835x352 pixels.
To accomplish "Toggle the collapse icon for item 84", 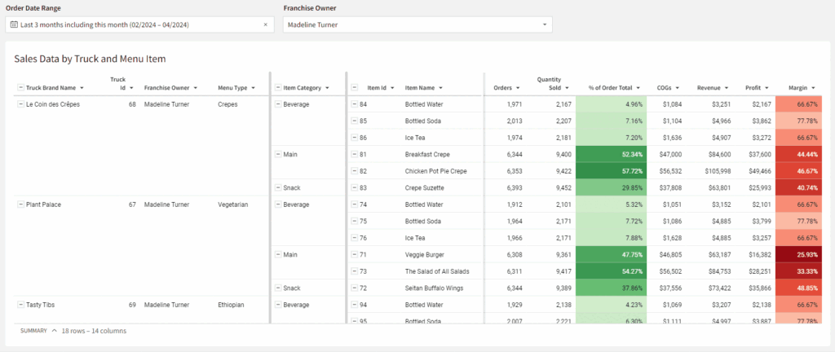I will (355, 104).
